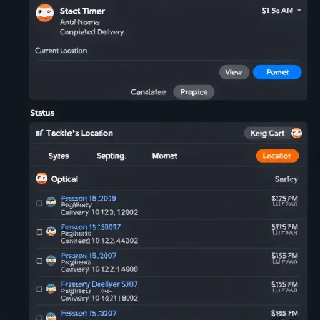Click the orange Localior button
Viewport: 320px width, 320px height.
(x=277, y=156)
